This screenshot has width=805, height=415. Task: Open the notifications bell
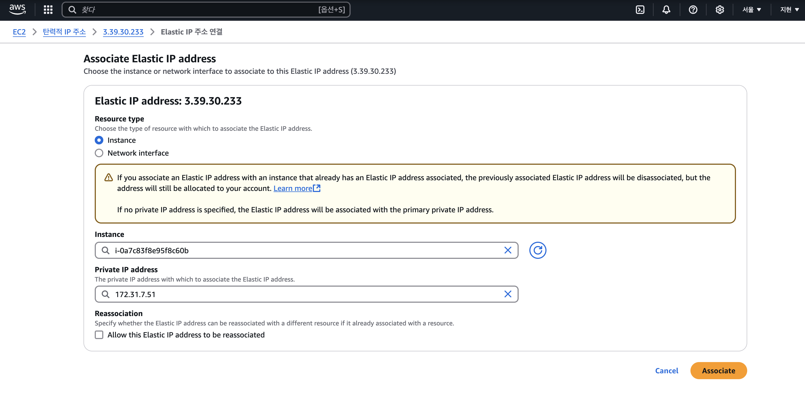[666, 10]
